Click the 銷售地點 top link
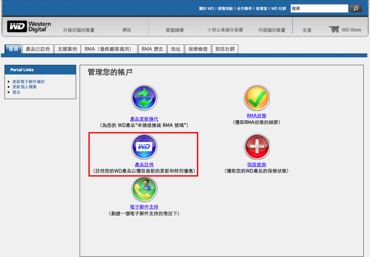370x257 pixels. [x=225, y=9]
